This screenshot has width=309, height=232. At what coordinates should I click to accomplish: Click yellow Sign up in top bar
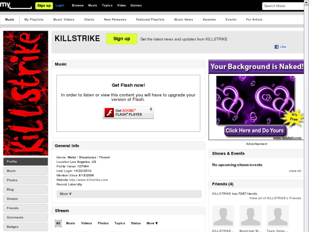pyautogui.click(x=44, y=6)
